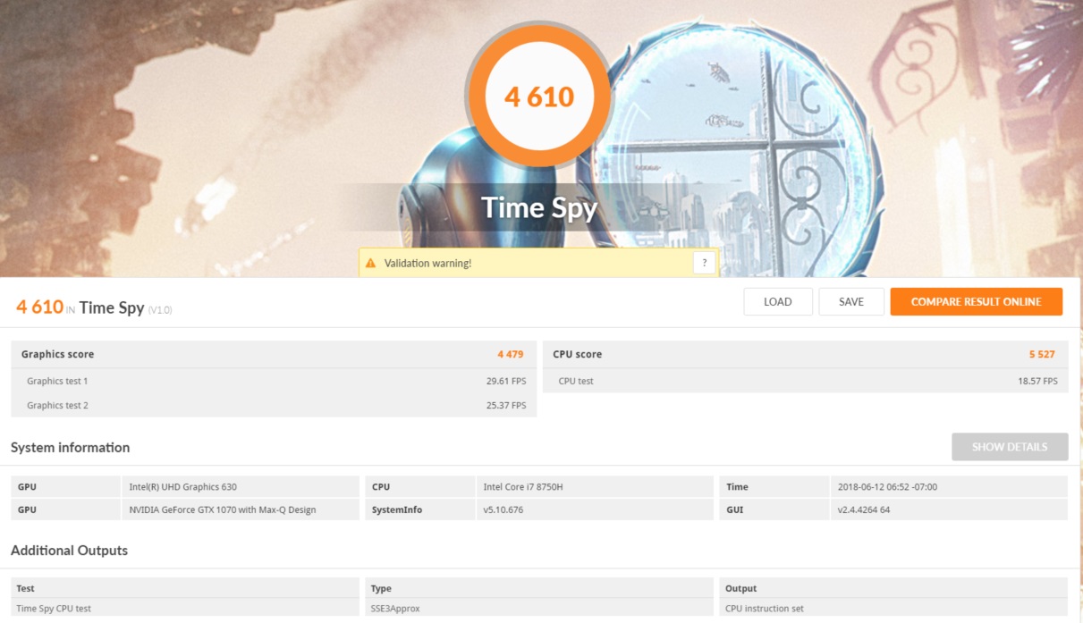This screenshot has width=1083, height=623.
Task: Click the Time Spy title in banner
Action: 538,207
